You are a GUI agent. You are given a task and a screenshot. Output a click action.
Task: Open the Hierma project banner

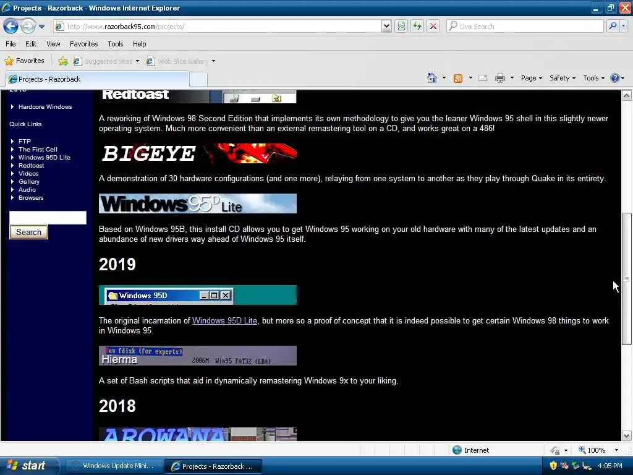198,356
